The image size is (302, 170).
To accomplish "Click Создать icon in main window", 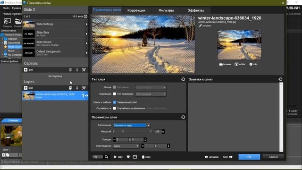I will pos(8,23).
